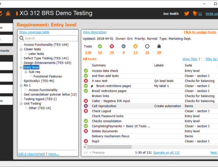Click the Suite column header
Viewport: 218px width, 167px height.
click(188, 65)
